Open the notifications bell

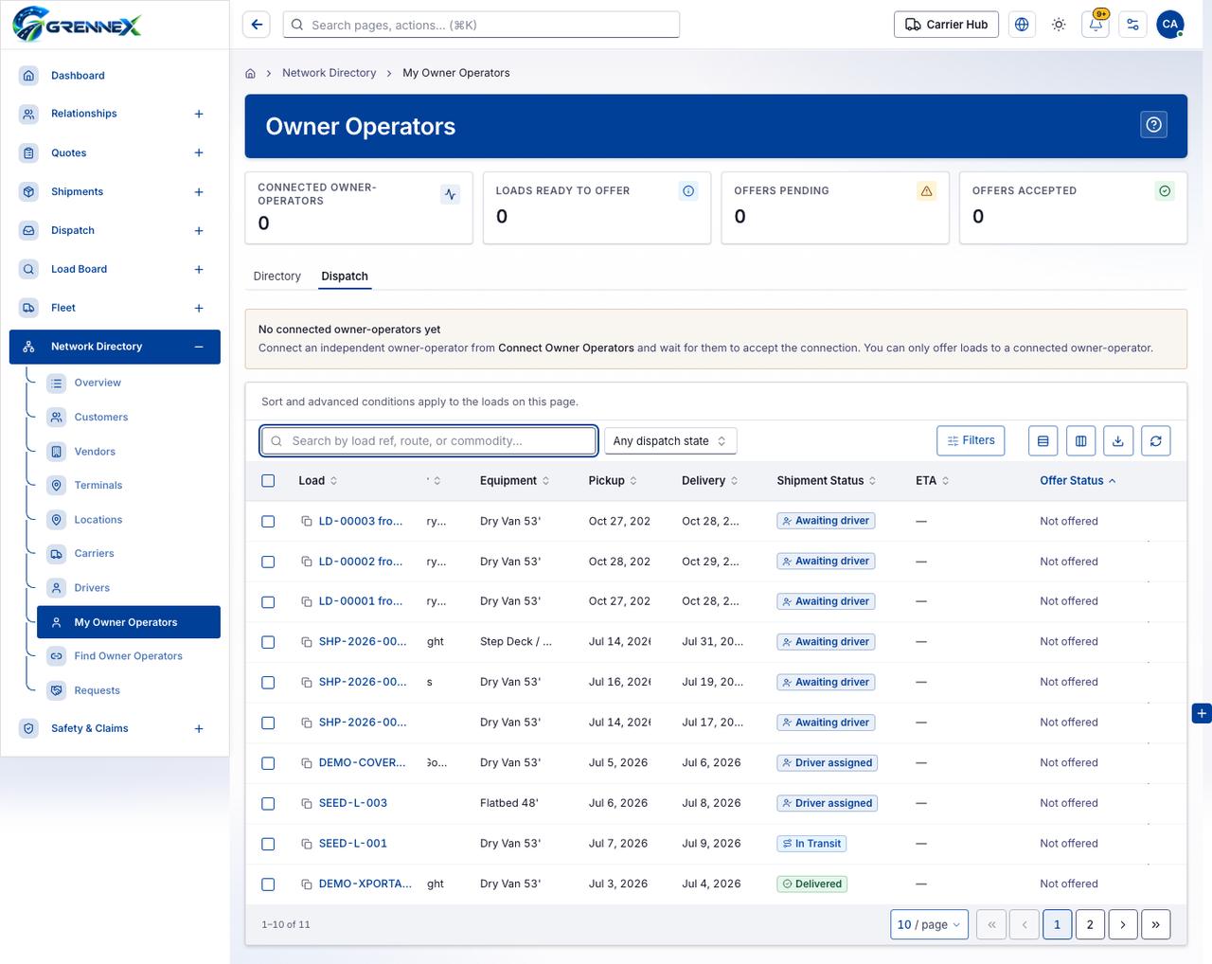(1096, 25)
